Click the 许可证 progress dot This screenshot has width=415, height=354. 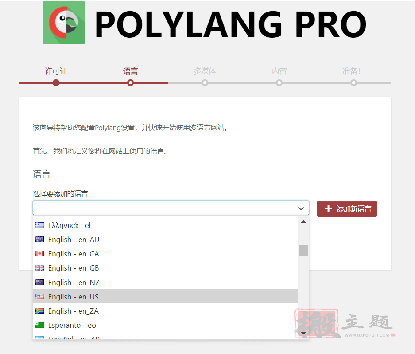tap(56, 83)
